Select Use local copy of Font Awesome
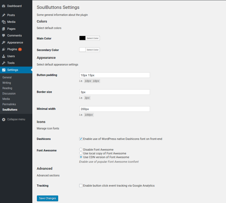The width and height of the screenshot is (226, 203). point(81,153)
